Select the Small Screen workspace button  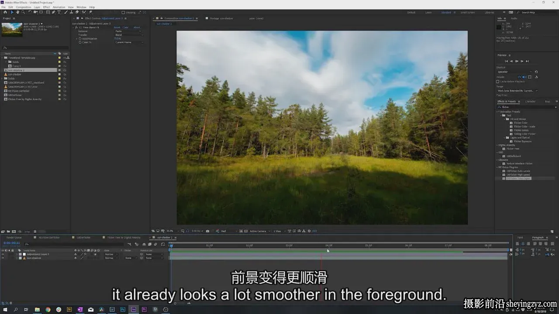click(468, 12)
